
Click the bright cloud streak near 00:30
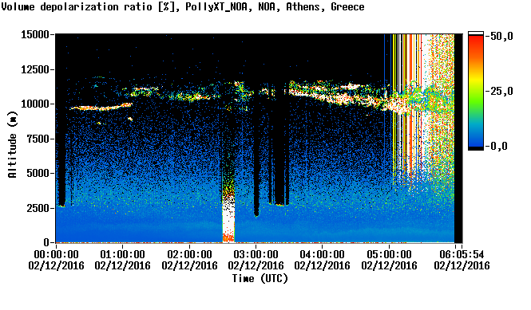click(x=101, y=107)
